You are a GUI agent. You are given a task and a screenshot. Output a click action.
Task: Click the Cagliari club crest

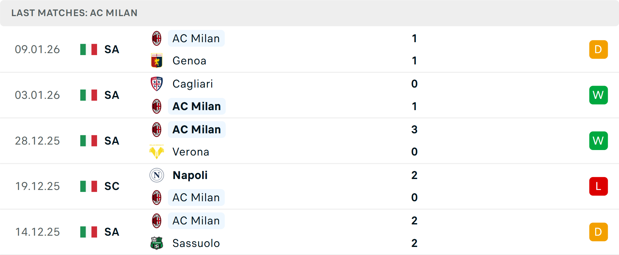157,84
